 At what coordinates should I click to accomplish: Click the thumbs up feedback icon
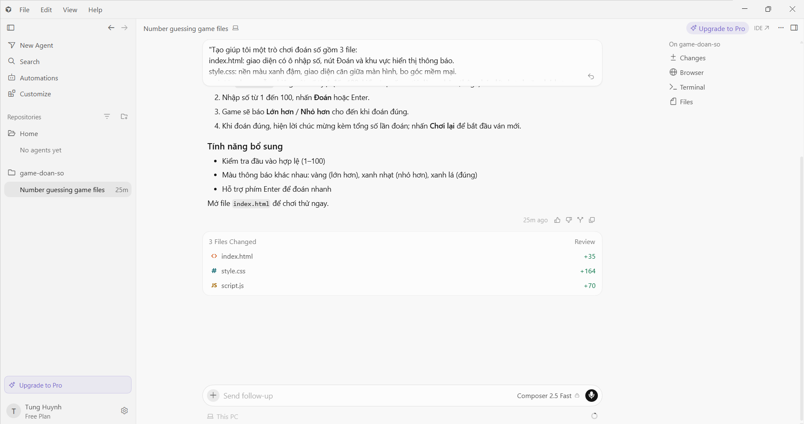tap(557, 220)
